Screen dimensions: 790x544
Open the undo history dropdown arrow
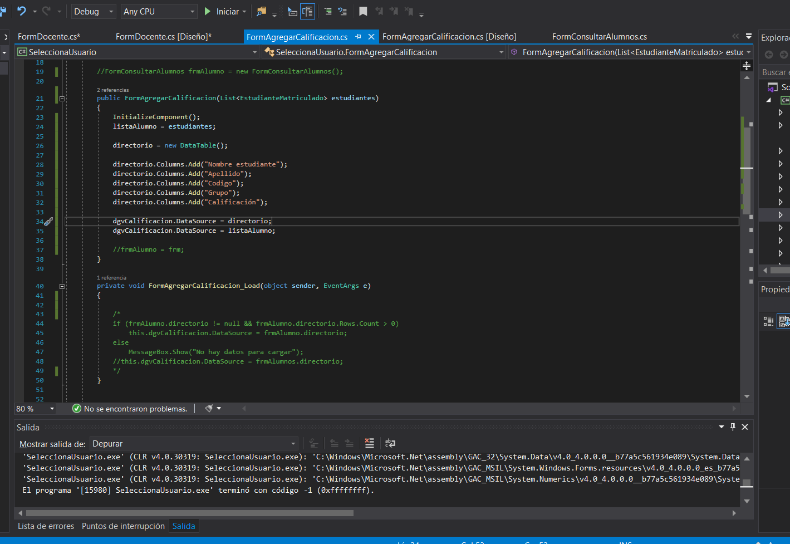[35, 12]
